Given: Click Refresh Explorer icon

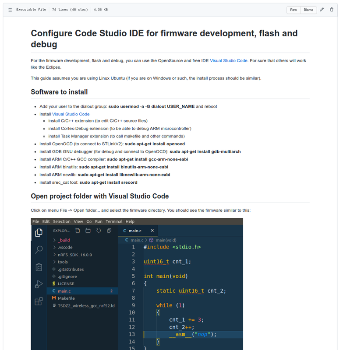Looking at the screenshot, I should point(99,231).
